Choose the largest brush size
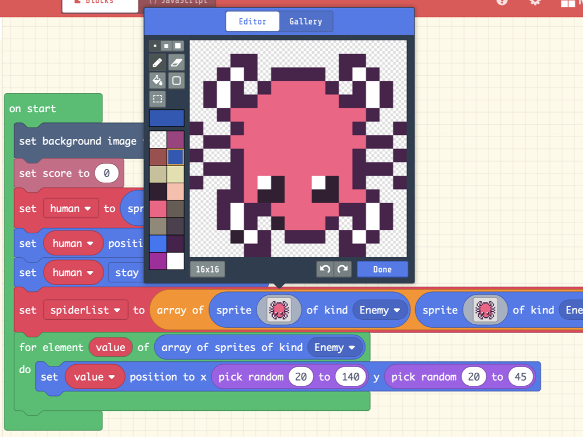This screenshot has width=583, height=437. [178, 46]
